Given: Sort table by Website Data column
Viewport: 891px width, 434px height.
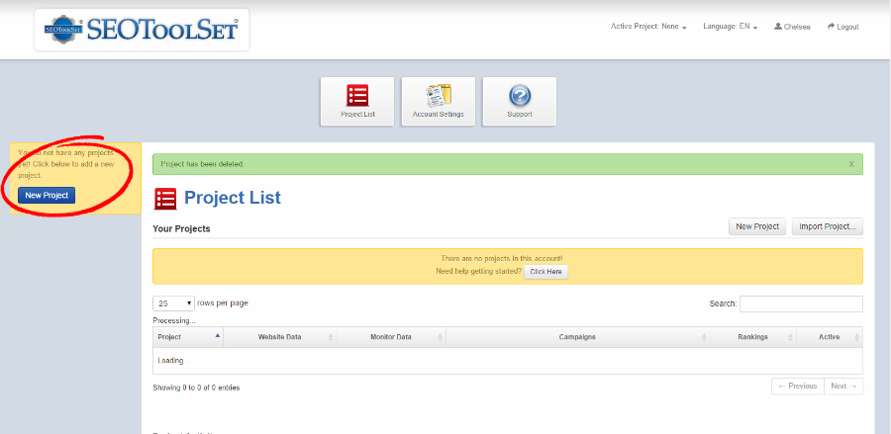Looking at the screenshot, I should tap(279, 337).
